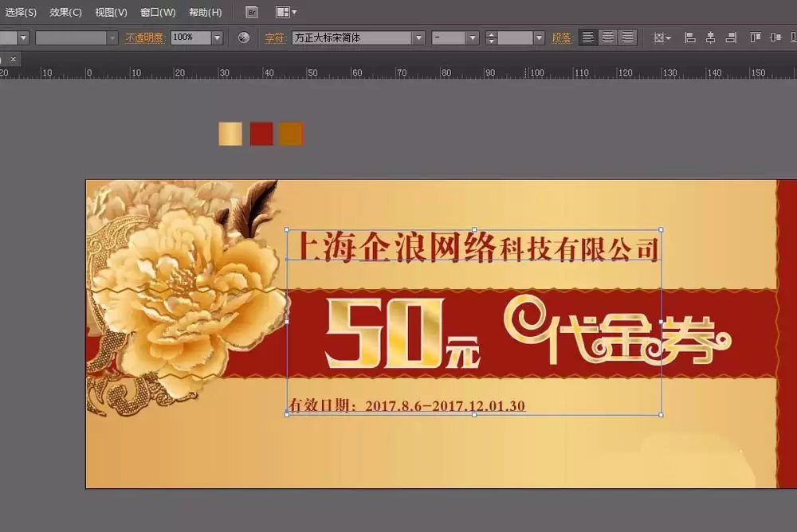Viewport: 797px width, 532px height.
Task: Align paragraph text to the right
Action: pos(628,37)
